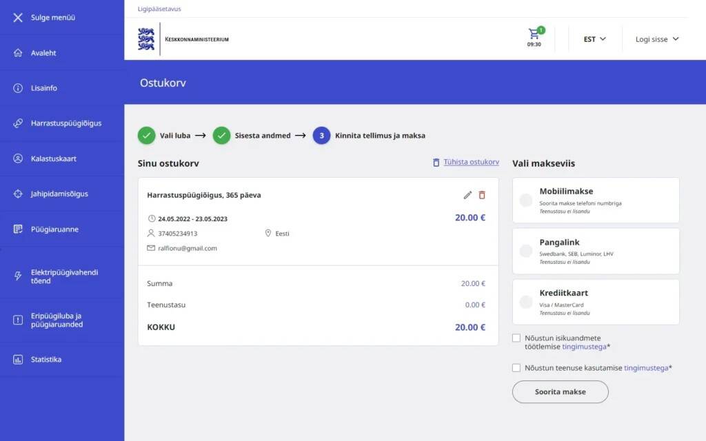The width and height of the screenshot is (706, 441).
Task: Check the Nõustun teenuse kasutamise checkbox
Action: pos(516,367)
